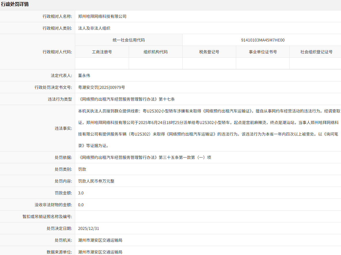Click the 统一社会信用代码 header cell
The height and width of the screenshot is (255, 341).
point(128,40)
